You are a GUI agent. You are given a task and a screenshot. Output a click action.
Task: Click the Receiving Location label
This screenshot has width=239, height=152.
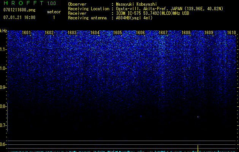89,9
